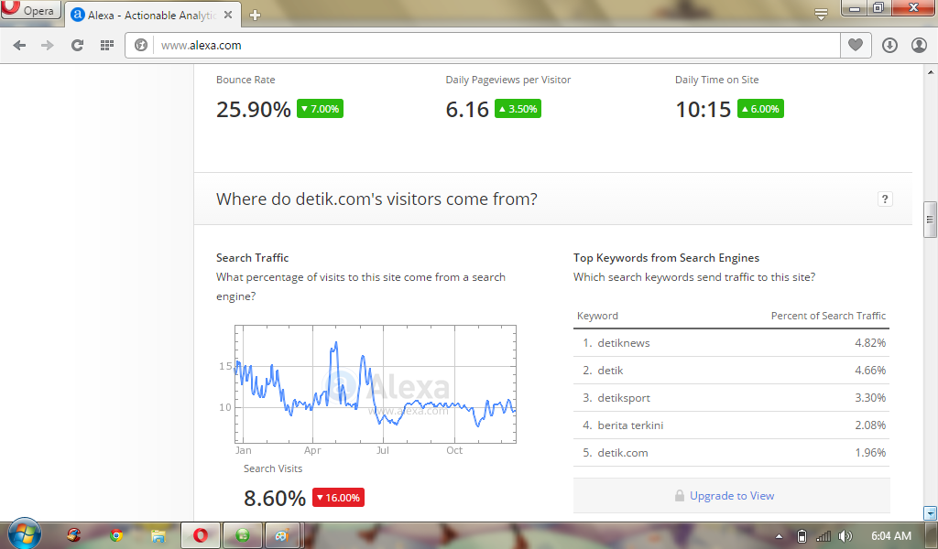The image size is (938, 549).
Task: Click the scrollbar up arrow
Action: click(931, 72)
